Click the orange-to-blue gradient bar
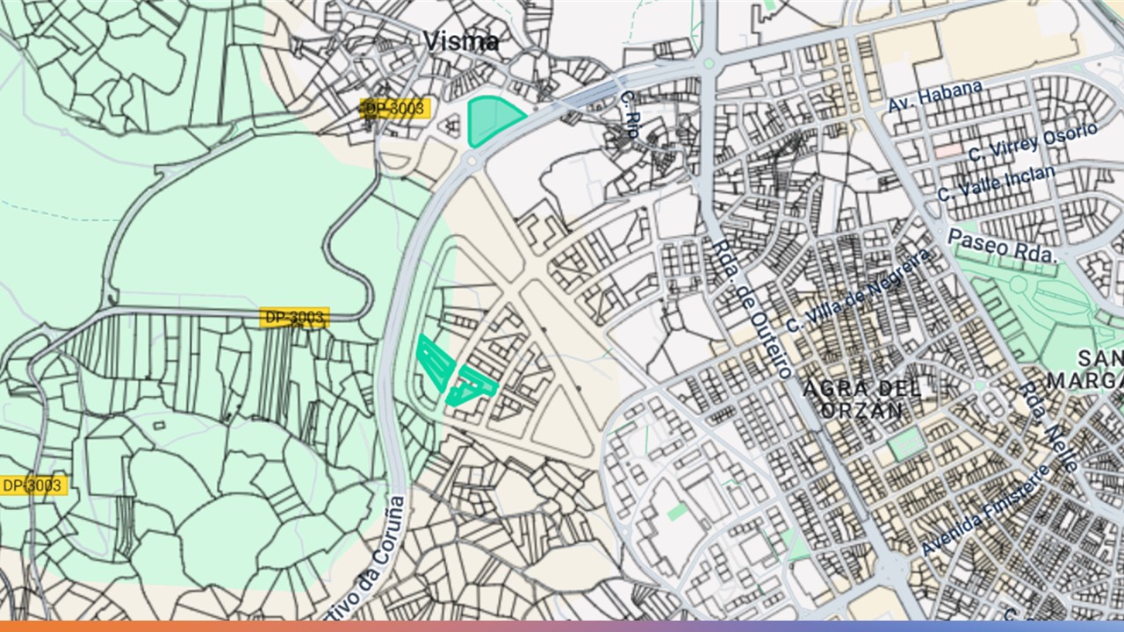This screenshot has width=1124, height=632. tap(562, 626)
